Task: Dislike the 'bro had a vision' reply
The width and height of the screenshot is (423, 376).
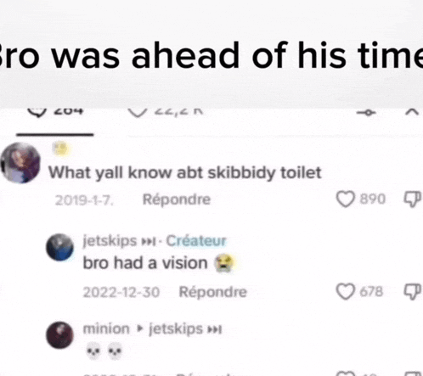Action: 412,292
